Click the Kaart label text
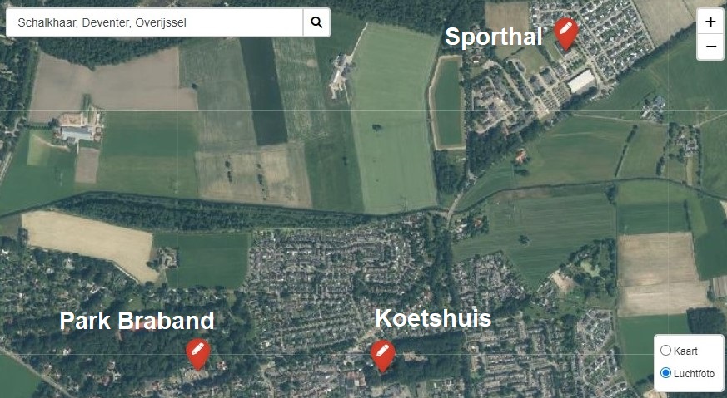Screen dimensions: 727x398 (685, 351)
